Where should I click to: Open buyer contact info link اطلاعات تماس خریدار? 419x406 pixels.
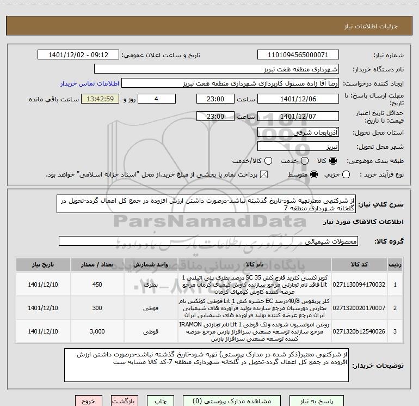tap(90, 83)
